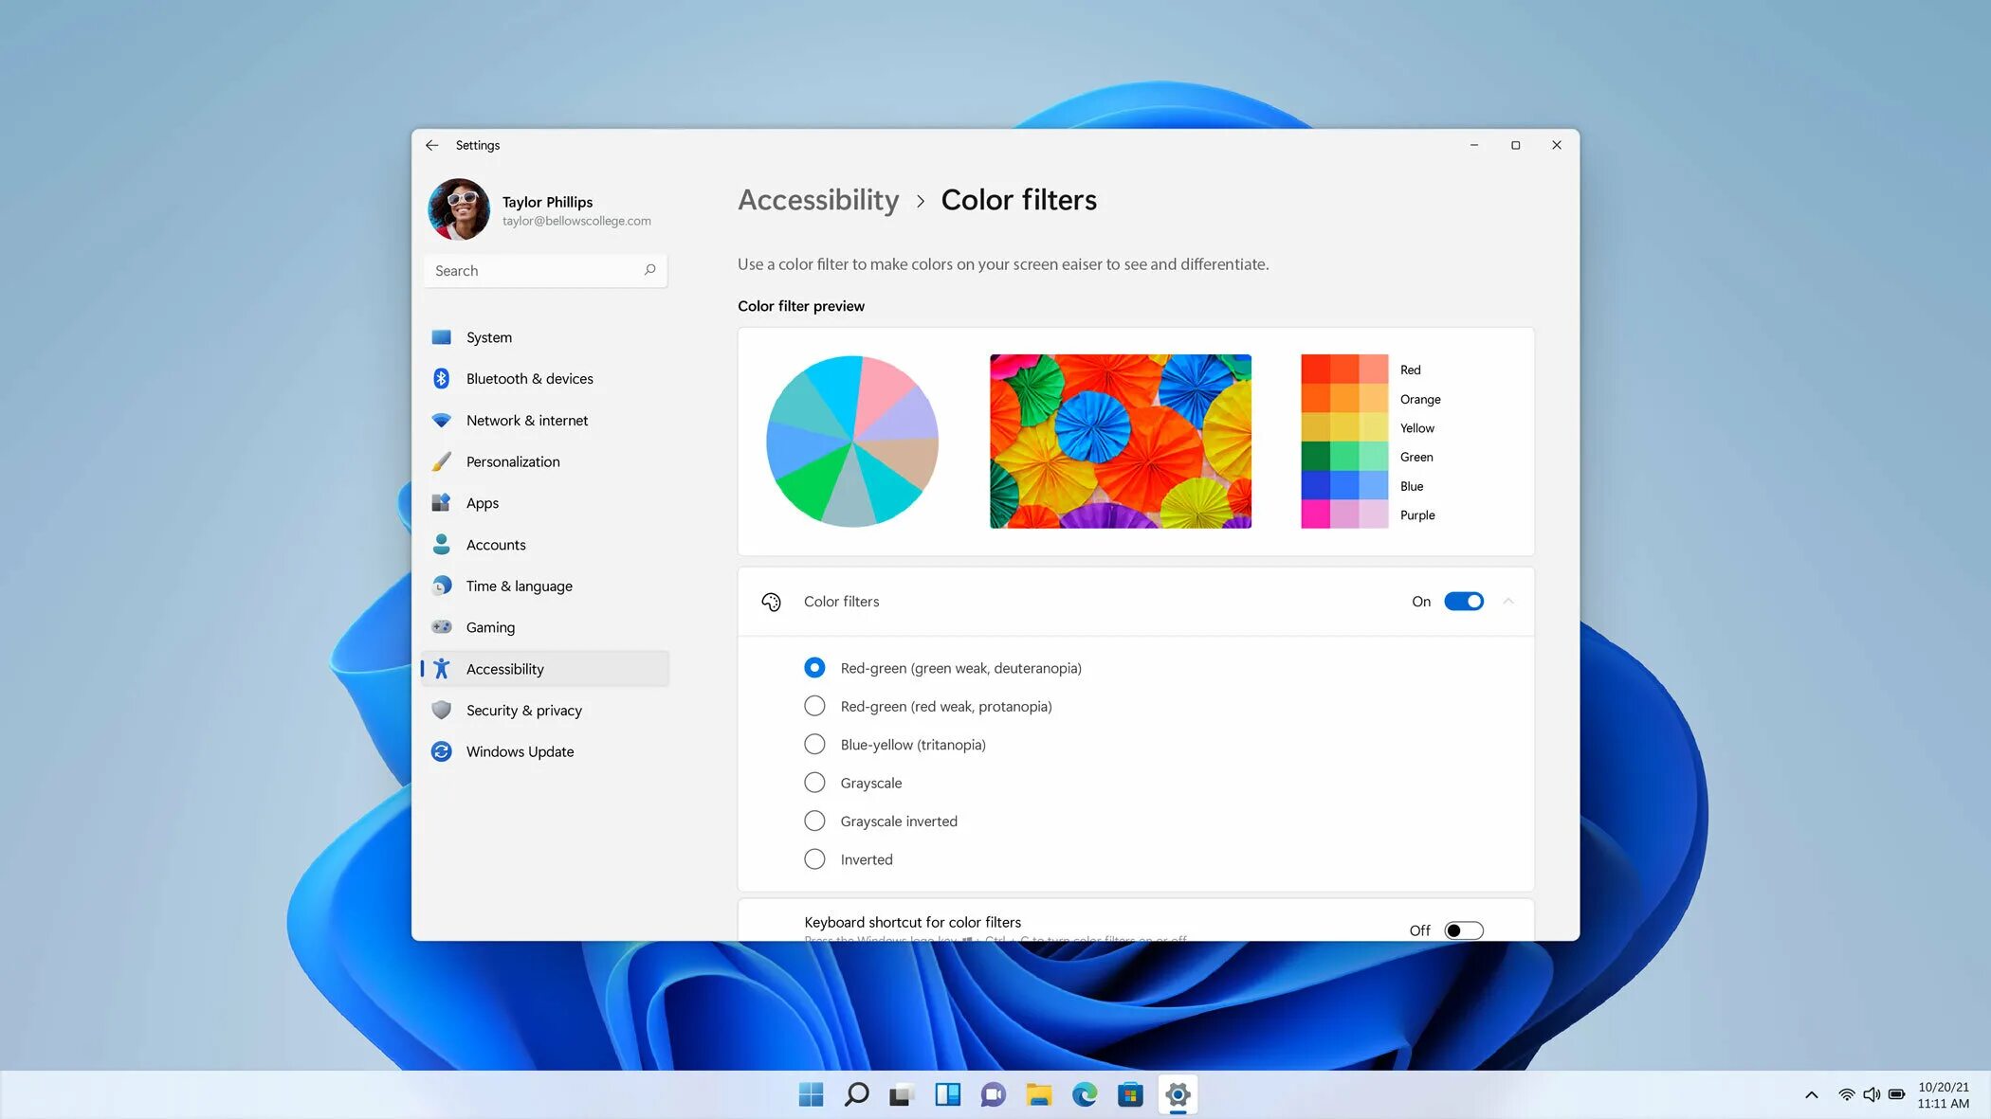This screenshot has height=1119, width=1991.
Task: Toggle Color filters switch On
Action: point(1465,601)
